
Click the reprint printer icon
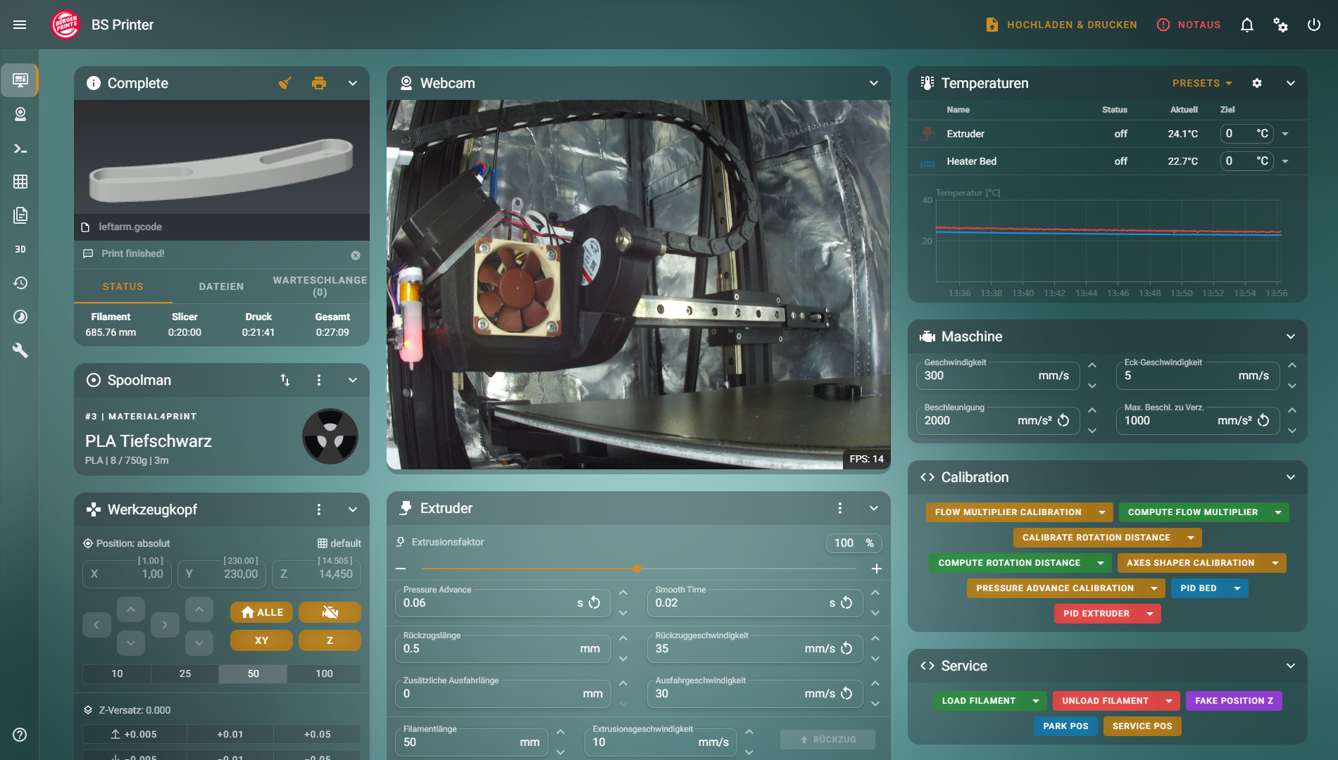coord(319,83)
